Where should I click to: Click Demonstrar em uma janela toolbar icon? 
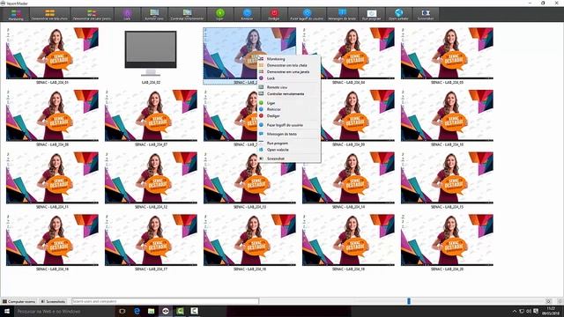click(x=92, y=14)
